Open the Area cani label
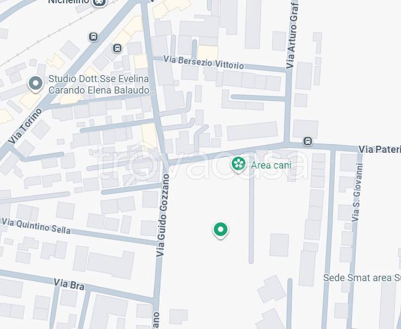Viewport: 401px width, 329px height. pos(271,165)
